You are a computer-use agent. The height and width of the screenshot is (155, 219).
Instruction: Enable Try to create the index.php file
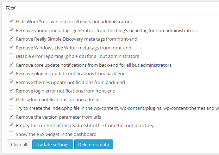tap(11, 108)
